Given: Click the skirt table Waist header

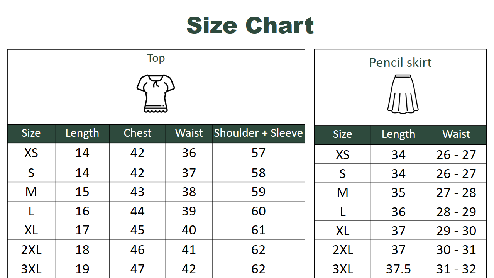Looking at the screenshot, I should [x=456, y=134].
